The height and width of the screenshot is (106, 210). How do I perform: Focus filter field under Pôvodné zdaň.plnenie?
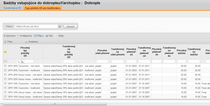102,62
